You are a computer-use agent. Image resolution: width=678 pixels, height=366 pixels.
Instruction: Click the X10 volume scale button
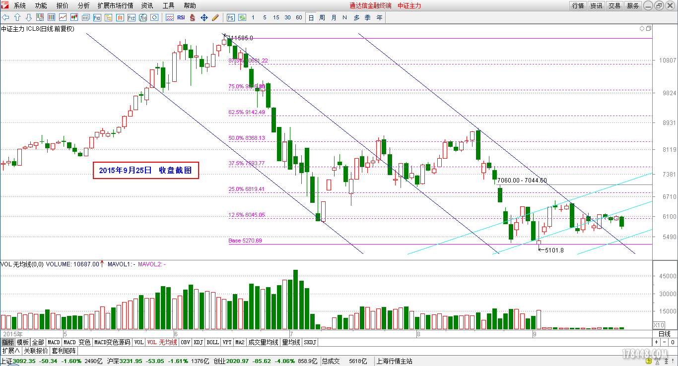658,324
